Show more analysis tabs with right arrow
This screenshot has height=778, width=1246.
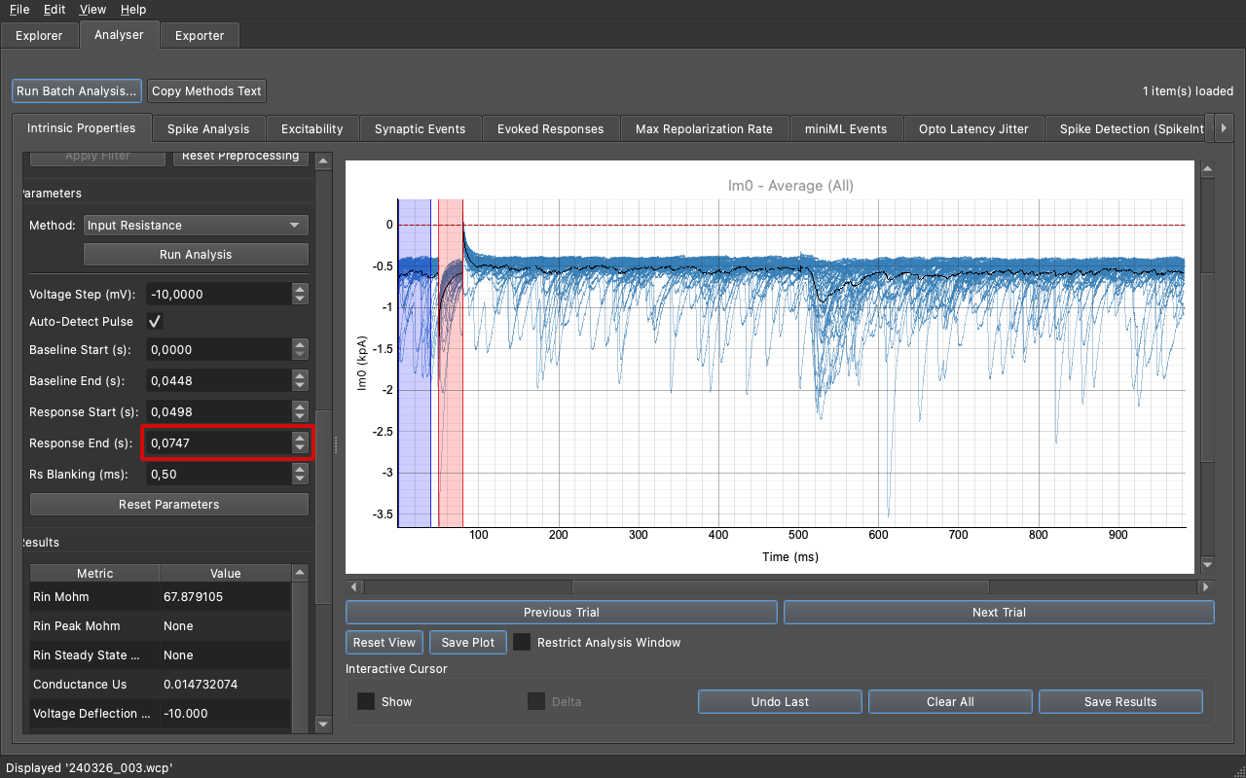pos(1224,128)
